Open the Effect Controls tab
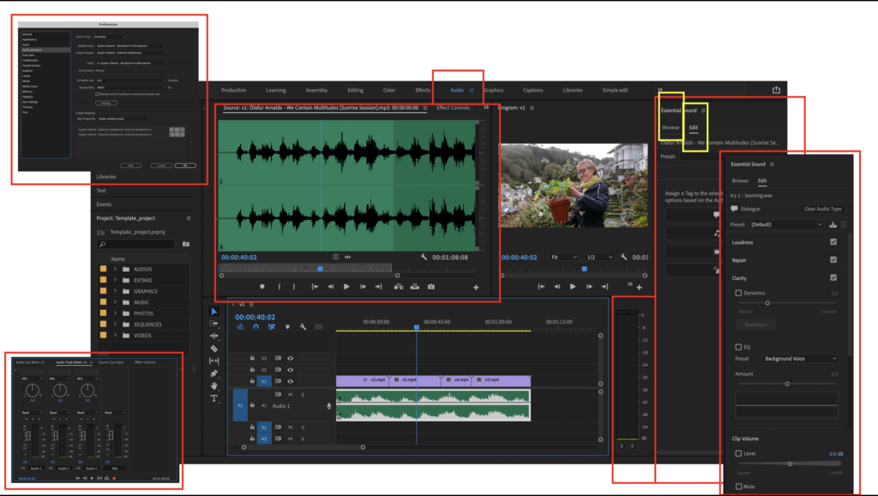The image size is (878, 496). click(453, 108)
